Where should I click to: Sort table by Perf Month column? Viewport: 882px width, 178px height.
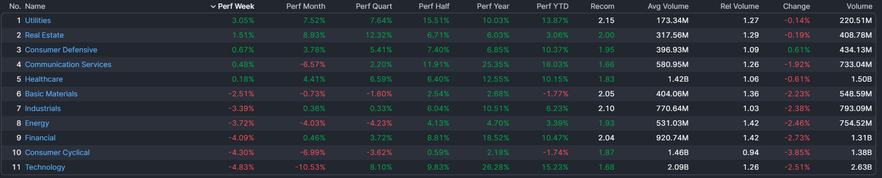[306, 6]
